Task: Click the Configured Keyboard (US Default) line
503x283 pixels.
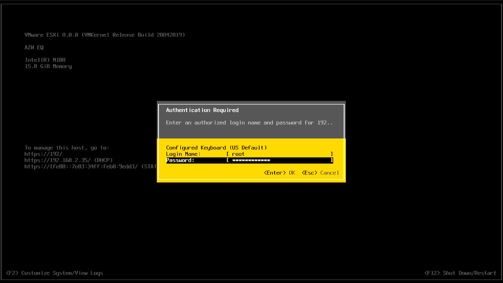Action: [x=216, y=147]
